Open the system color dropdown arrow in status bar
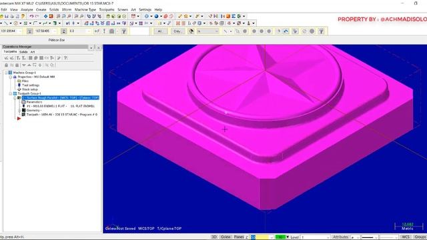The width and height of the screenshot is (427, 240). click(x=288, y=237)
